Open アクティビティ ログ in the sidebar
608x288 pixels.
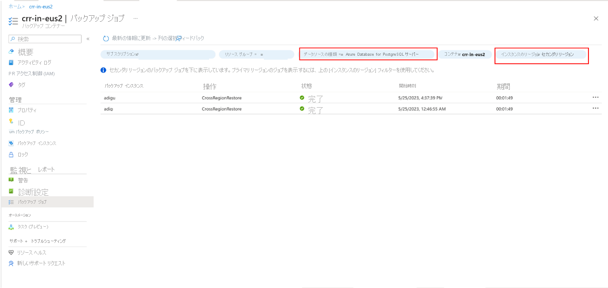pos(34,63)
